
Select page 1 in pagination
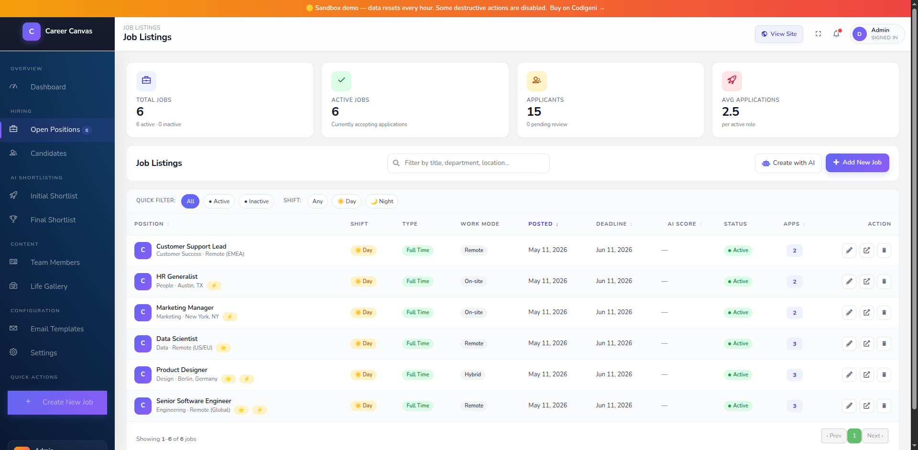[854, 436]
